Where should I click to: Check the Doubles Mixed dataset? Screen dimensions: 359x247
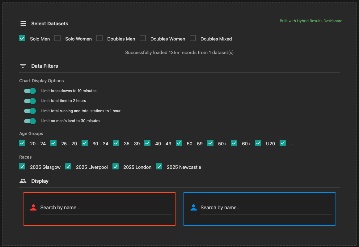click(x=193, y=38)
